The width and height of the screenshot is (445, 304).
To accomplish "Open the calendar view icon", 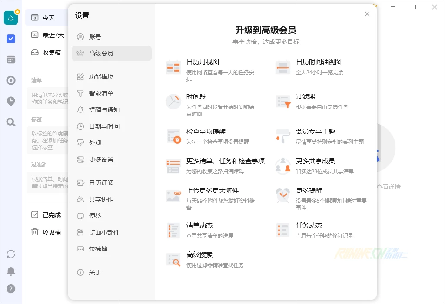I will coord(11,59).
